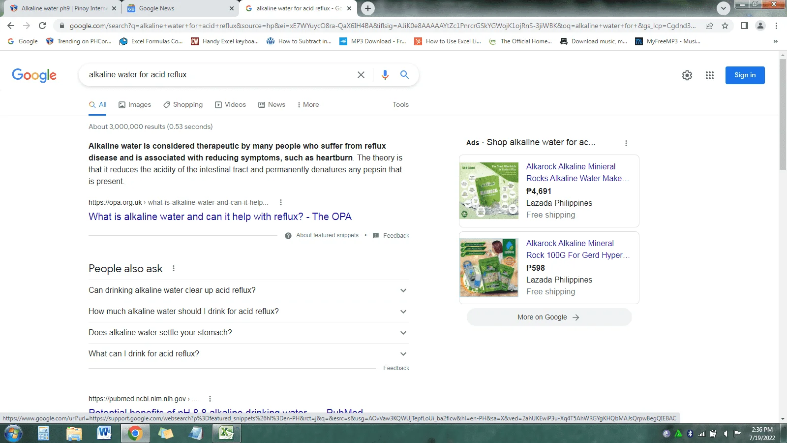The width and height of the screenshot is (787, 443).
Task: Click the Google Chrome taskbar icon
Action: (135, 433)
